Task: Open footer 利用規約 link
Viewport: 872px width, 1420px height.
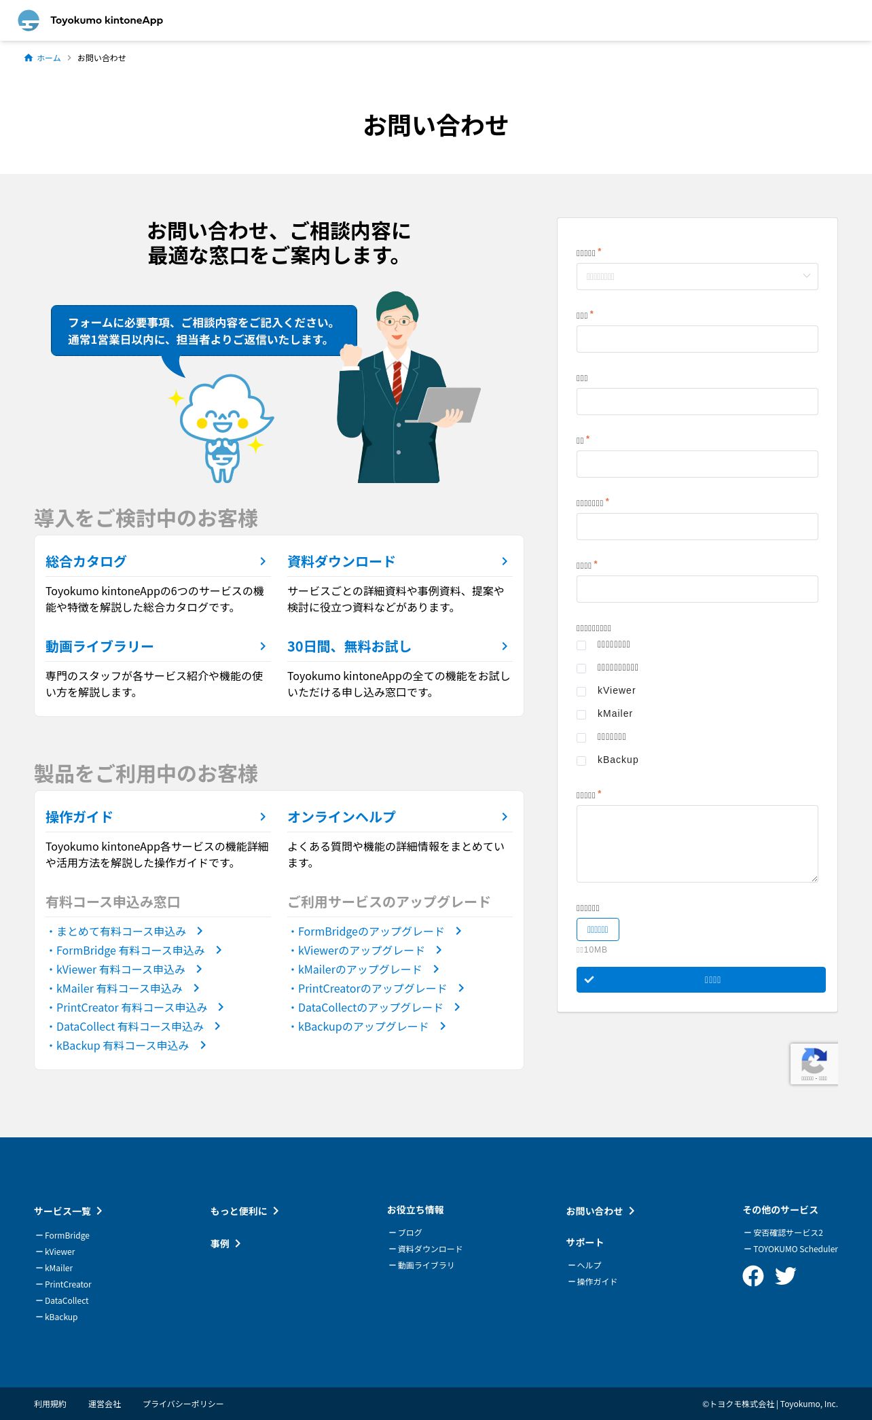Action: (x=50, y=1404)
